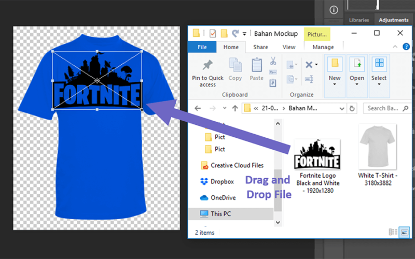
Task: Click the New folder icon
Action: click(x=335, y=64)
